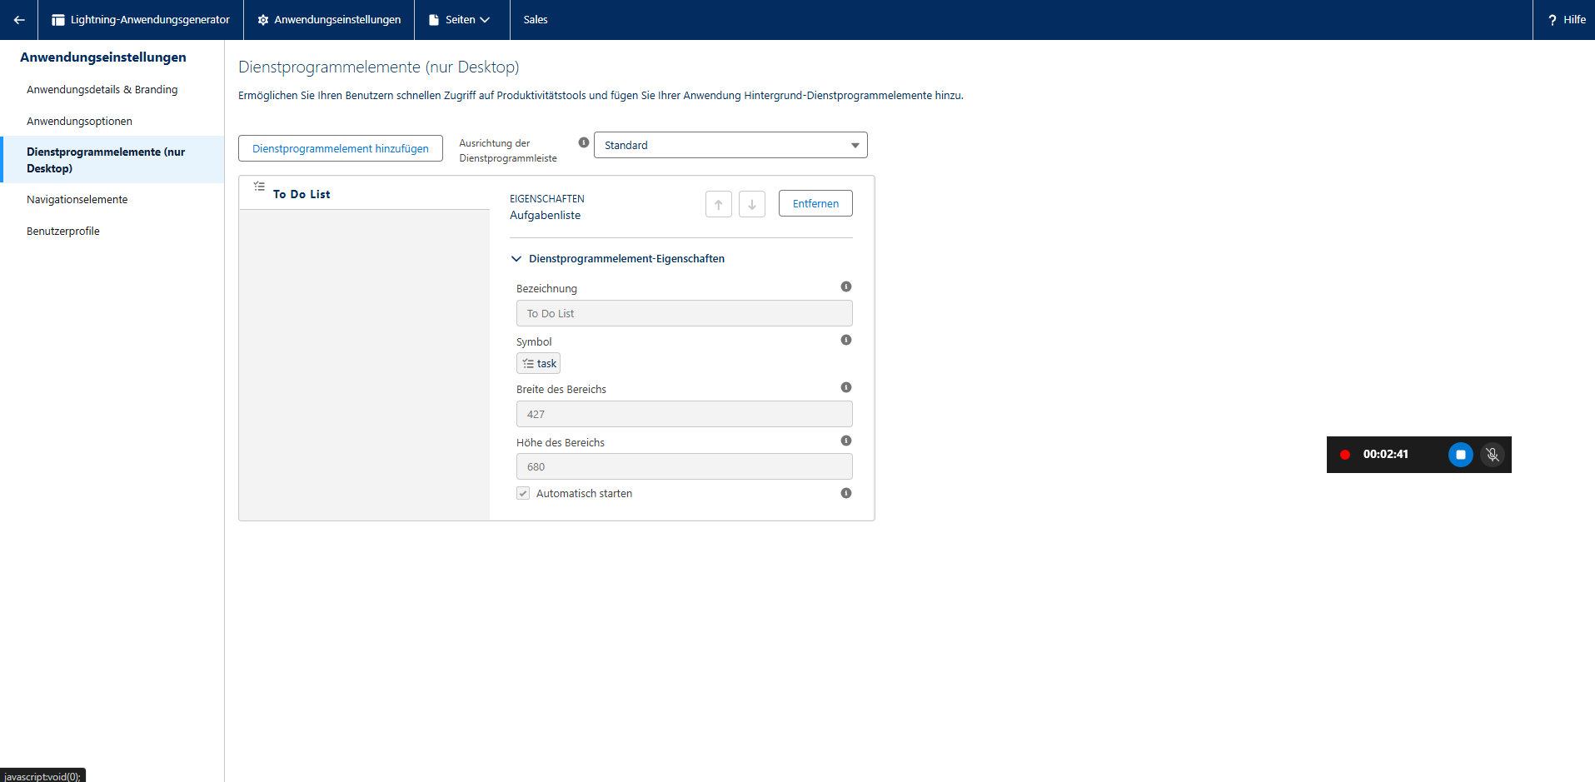Click the task symbol picker
Screen dimensions: 1595x782
pos(538,363)
